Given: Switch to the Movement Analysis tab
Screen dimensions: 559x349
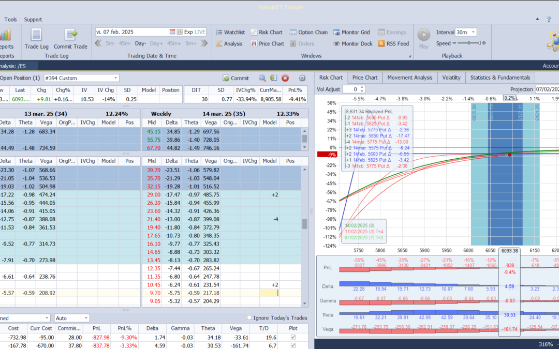Looking at the screenshot, I should [409, 78].
